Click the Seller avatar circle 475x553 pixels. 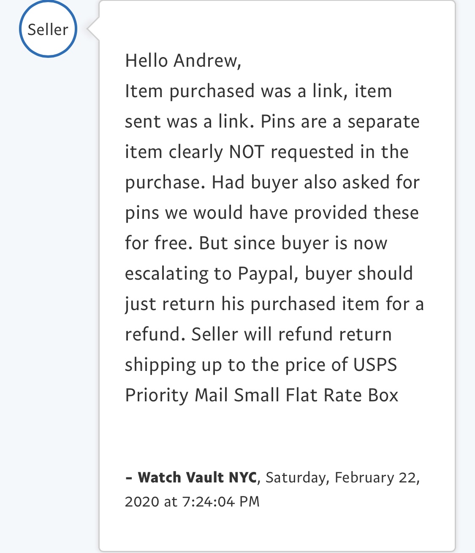[48, 29]
